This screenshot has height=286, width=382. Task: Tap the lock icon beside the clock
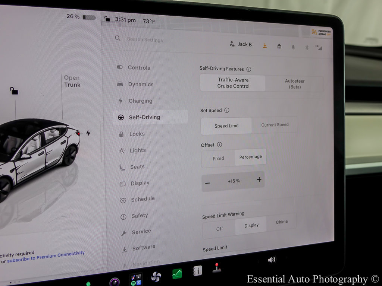[x=107, y=19]
